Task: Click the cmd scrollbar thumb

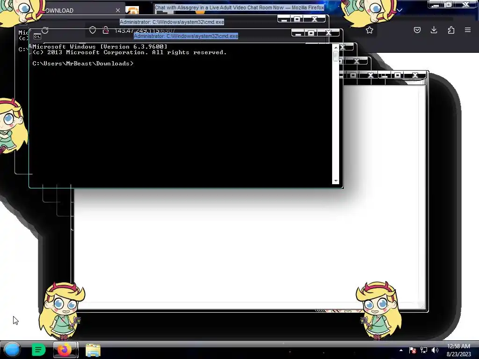Action: [x=336, y=56]
